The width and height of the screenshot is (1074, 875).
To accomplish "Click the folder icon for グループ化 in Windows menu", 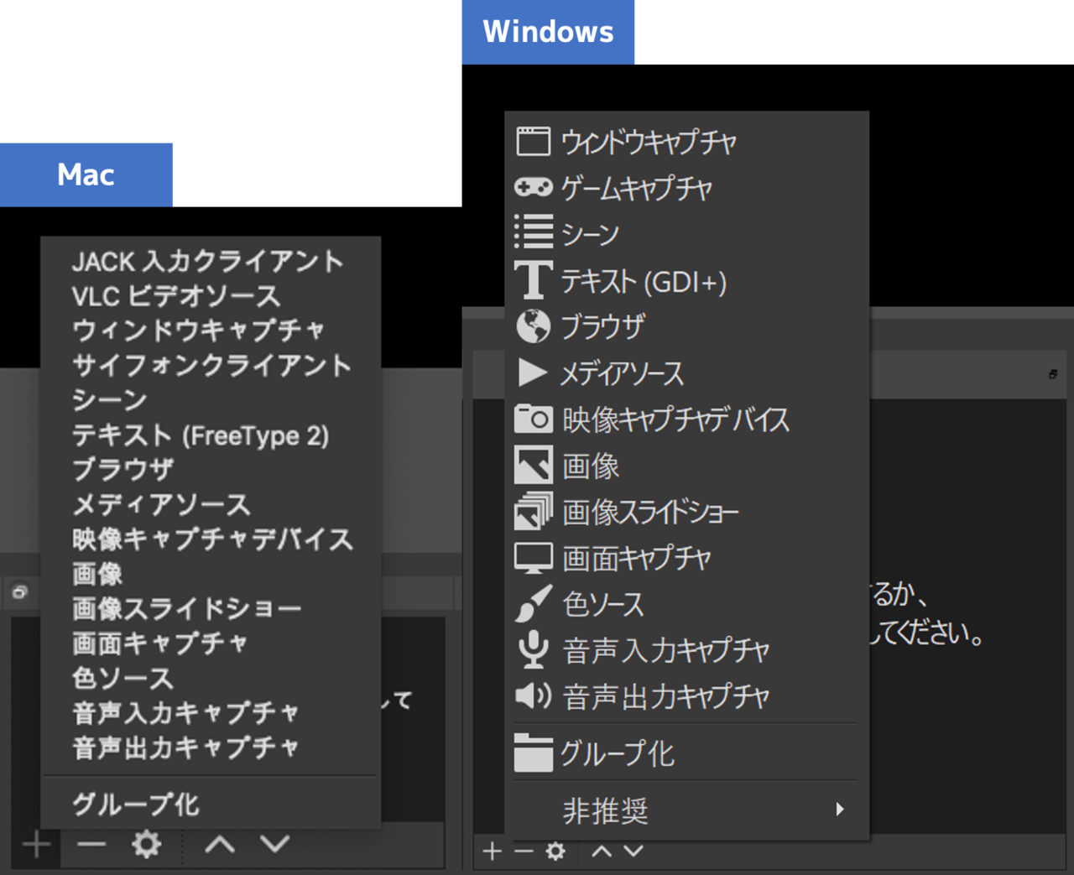I will [x=533, y=753].
